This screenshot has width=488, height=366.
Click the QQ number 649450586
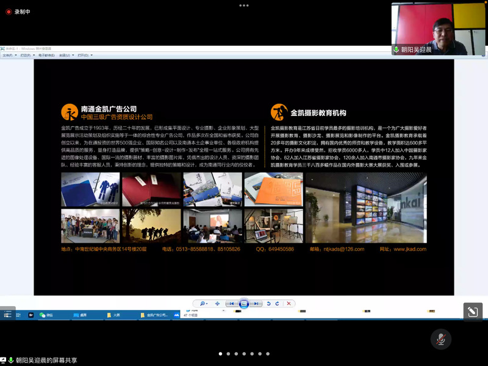click(x=281, y=249)
